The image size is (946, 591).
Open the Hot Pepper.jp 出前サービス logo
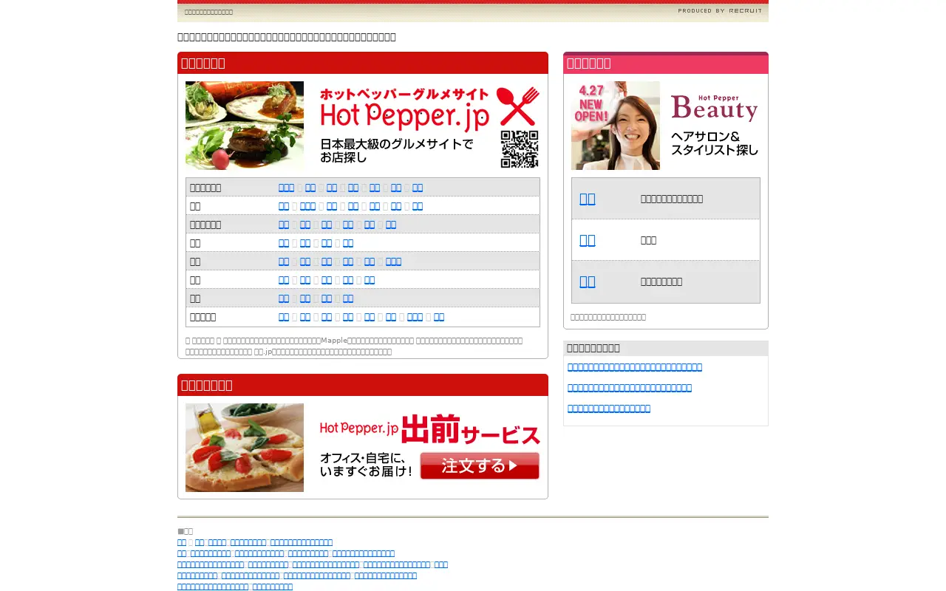(429, 429)
